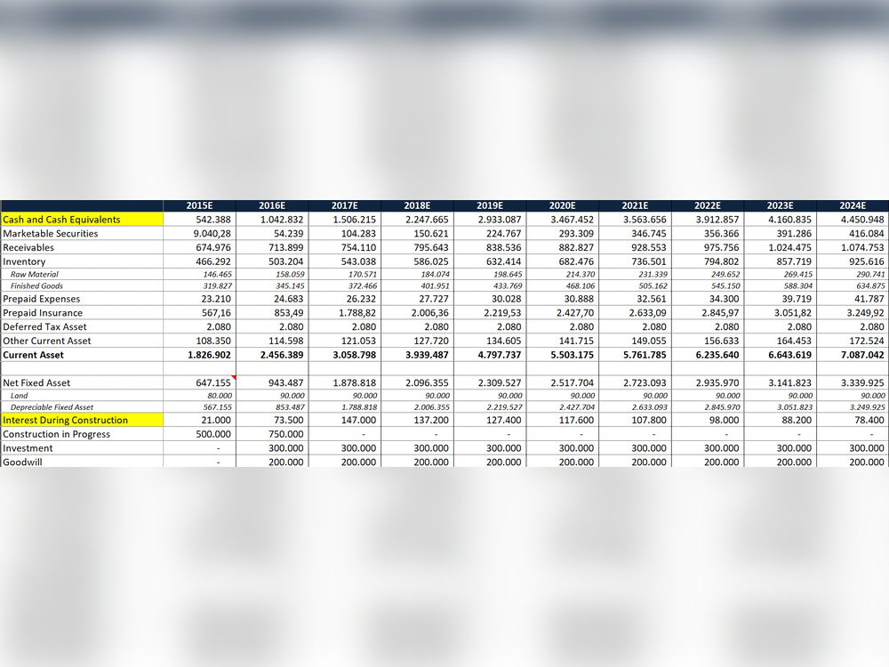Click Prepaid Insurance value 567,16
The height and width of the screenshot is (667, 889).
(217, 313)
